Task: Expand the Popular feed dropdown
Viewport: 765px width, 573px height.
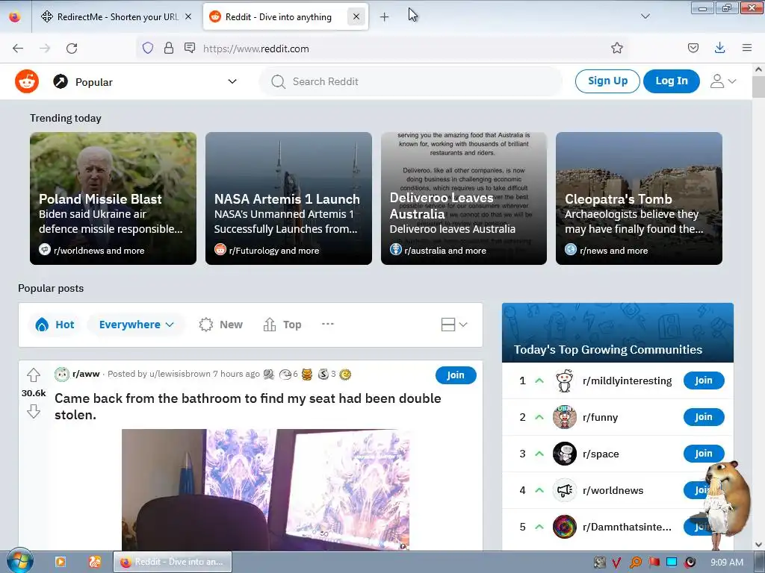Action: point(232,81)
